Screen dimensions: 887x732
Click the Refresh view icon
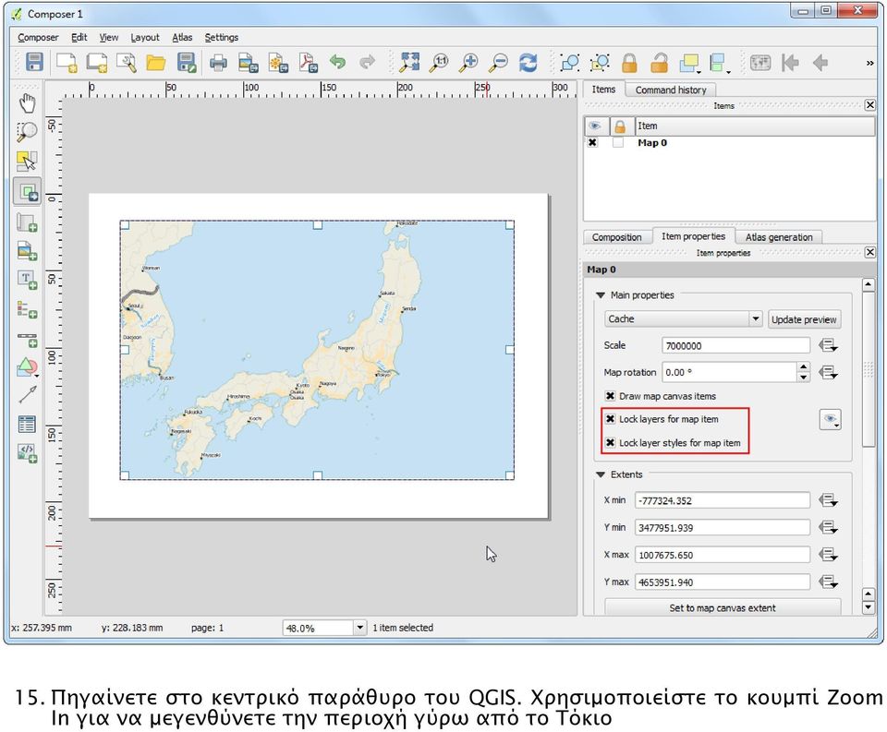point(529,62)
